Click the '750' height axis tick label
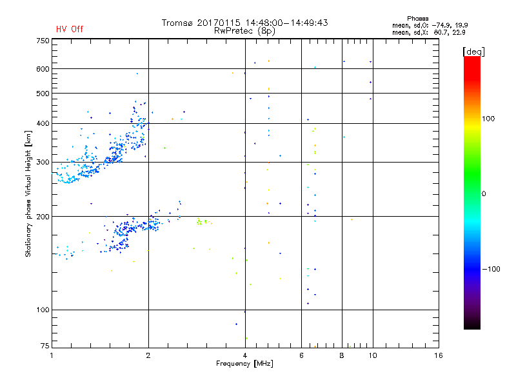Screen dimensions: 516x387 coord(43,41)
